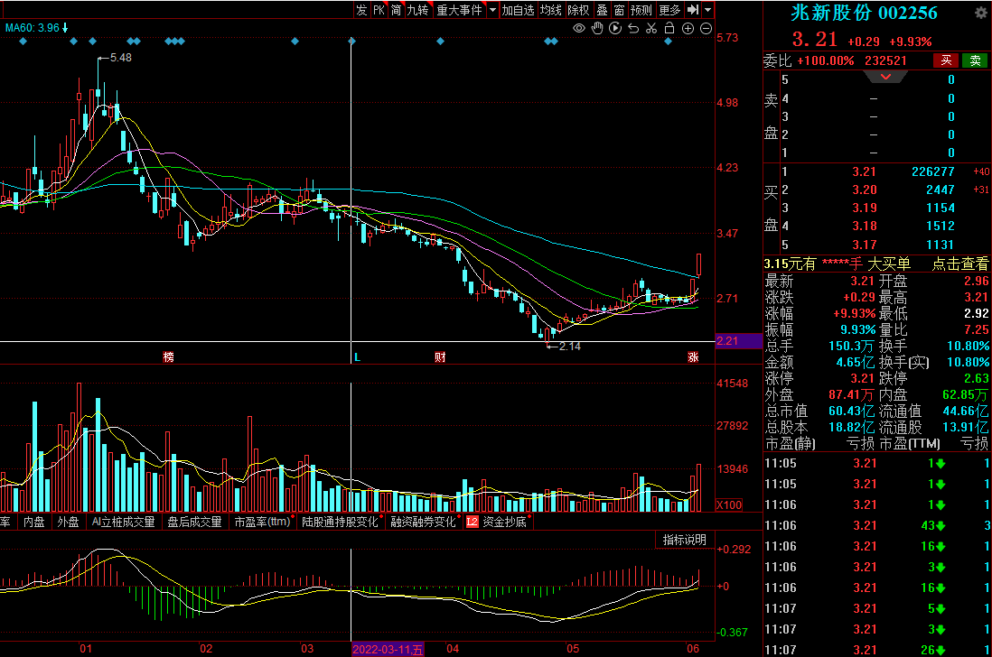Image resolution: width=992 pixels, height=657 pixels.
Task: Open the 更多 more menu
Action: 669,9
